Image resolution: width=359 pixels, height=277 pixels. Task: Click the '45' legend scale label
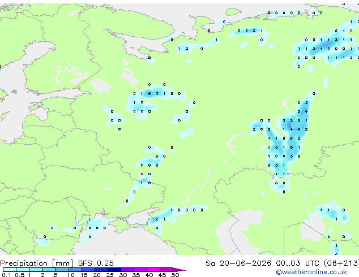pos(162,275)
